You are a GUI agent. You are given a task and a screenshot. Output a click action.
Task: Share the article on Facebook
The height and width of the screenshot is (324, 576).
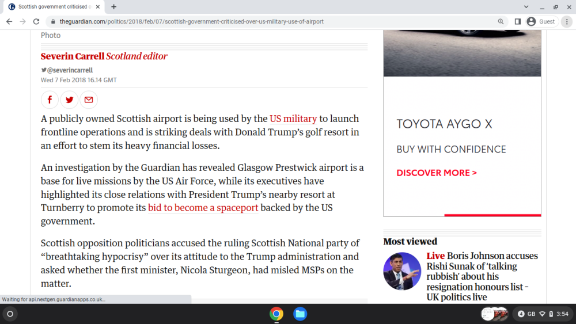click(50, 100)
